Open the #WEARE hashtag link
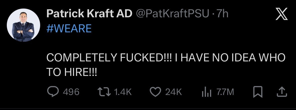Screen dimensions: 296x110 [x=69, y=29]
